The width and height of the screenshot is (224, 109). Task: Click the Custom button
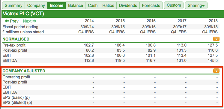174,5
